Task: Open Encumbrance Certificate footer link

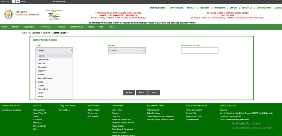Action: click(11, 110)
